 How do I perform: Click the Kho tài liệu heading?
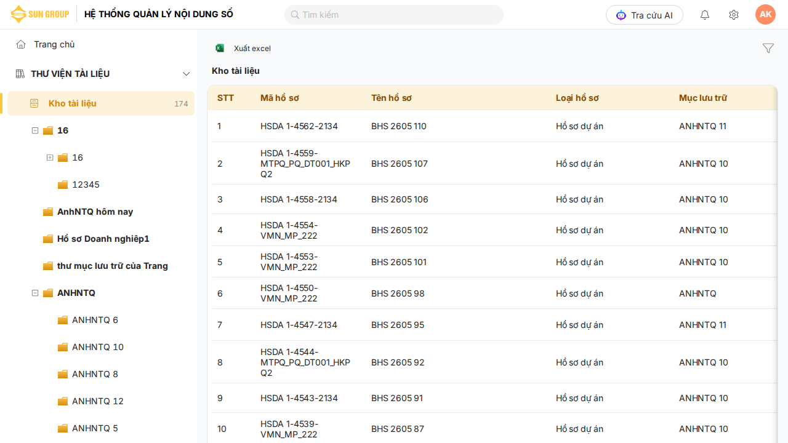(x=236, y=71)
